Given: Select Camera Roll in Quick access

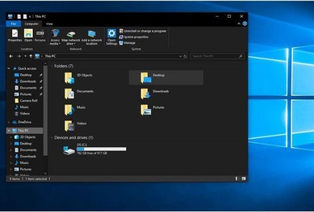Looking at the screenshot, I should (x=29, y=101).
